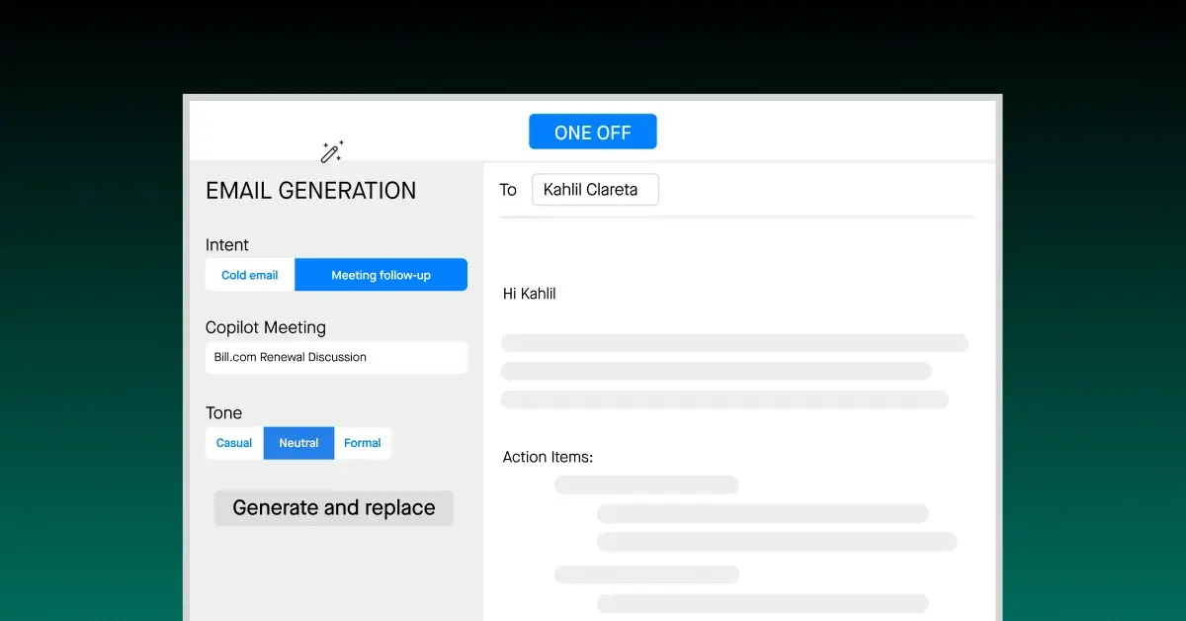The height and width of the screenshot is (621, 1186).
Task: Select the Neutral tone option
Action: (298, 442)
